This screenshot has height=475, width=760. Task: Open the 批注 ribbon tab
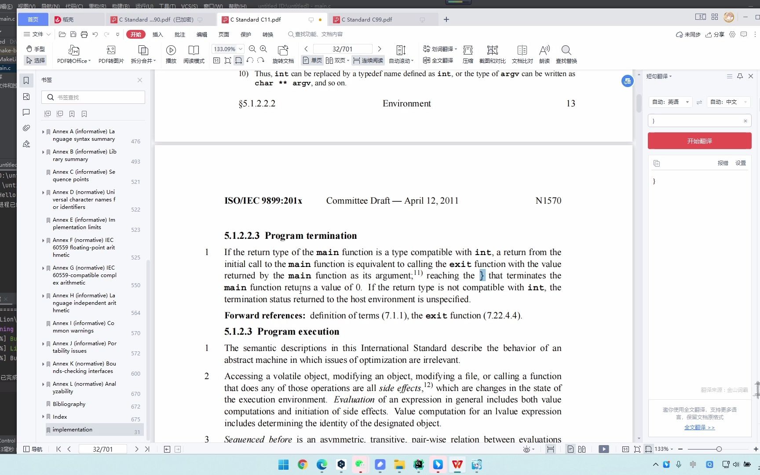coord(179,34)
